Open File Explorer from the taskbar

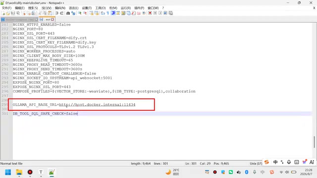point(19,172)
